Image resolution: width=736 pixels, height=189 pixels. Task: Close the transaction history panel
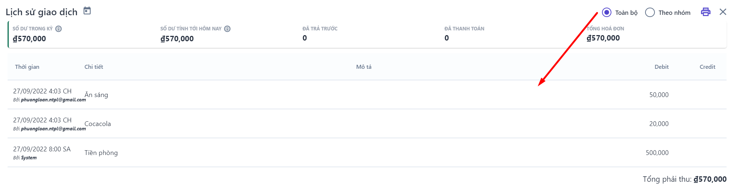(x=723, y=12)
